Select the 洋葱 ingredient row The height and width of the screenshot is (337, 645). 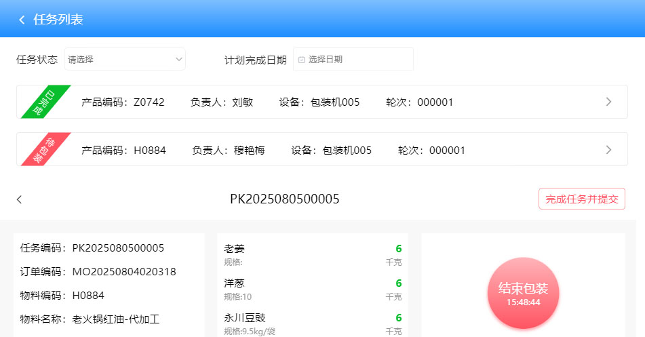click(313, 290)
